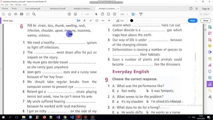Expand the left navigation pane arrow
Image resolution: width=213 pixels, height=120 pixels.
click(1, 69)
